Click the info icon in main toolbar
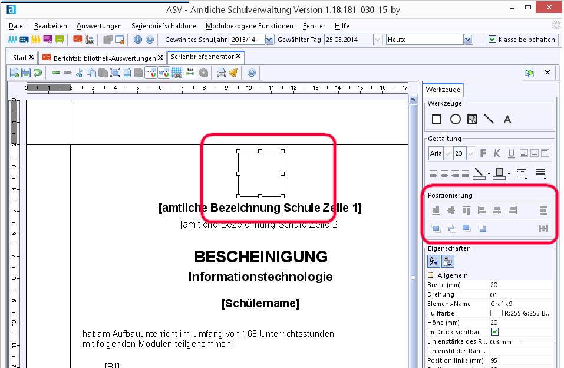The width and height of the screenshot is (564, 368). (138, 40)
